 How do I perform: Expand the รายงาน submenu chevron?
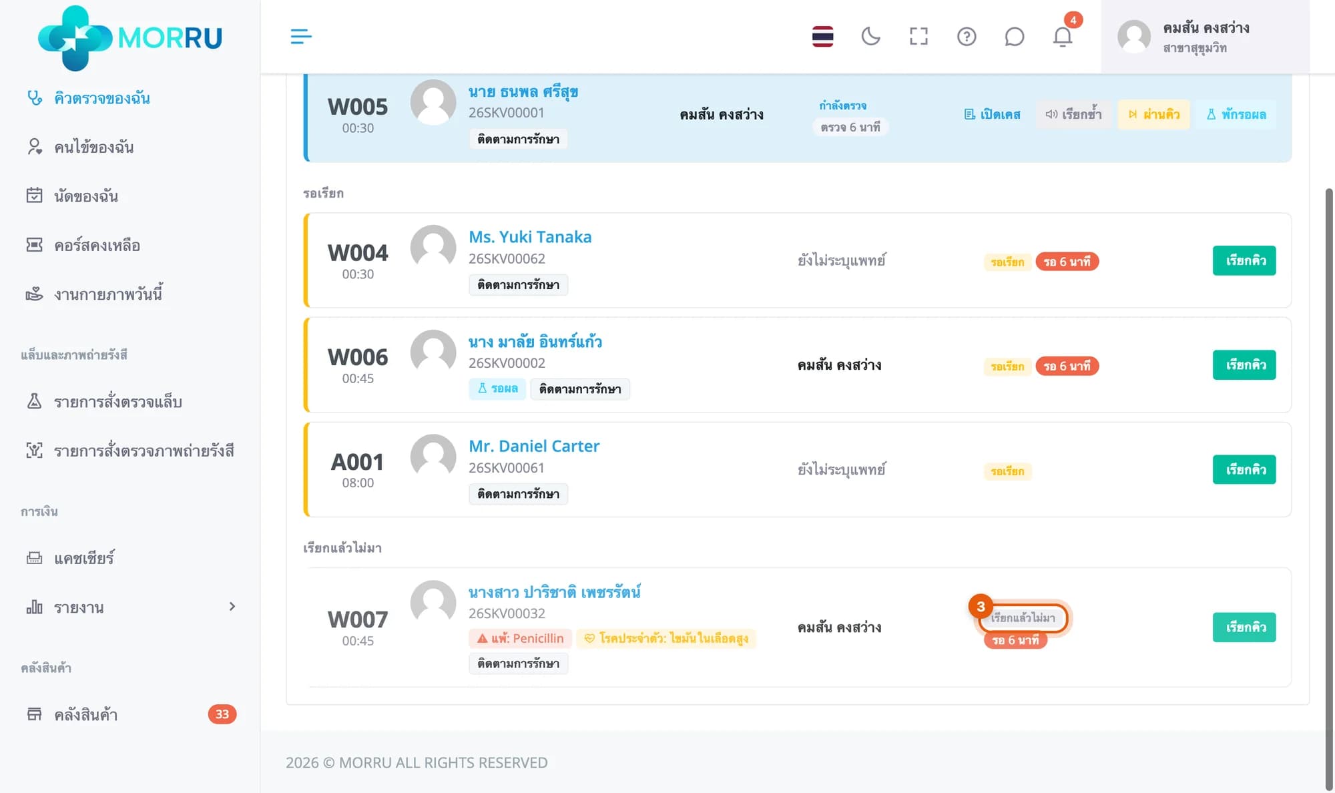(x=232, y=607)
